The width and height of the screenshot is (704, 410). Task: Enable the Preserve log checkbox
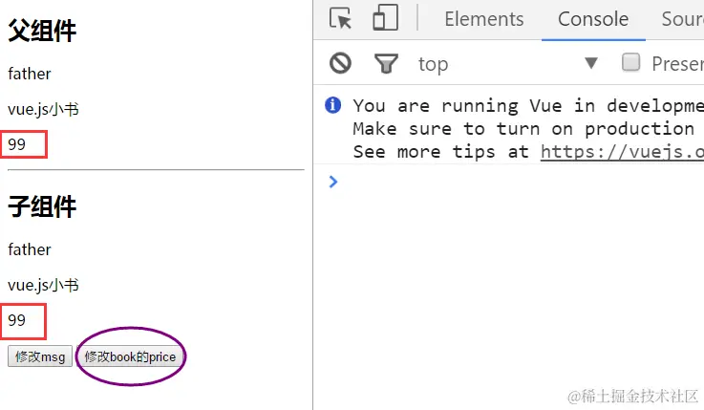(x=630, y=63)
